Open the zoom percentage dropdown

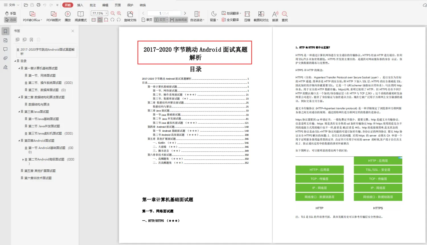coord(107,13)
